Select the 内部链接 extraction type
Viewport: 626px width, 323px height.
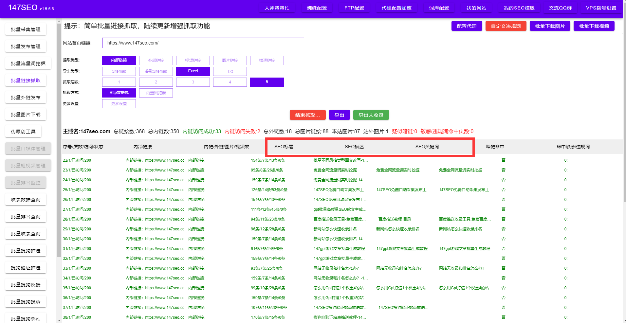tap(119, 60)
